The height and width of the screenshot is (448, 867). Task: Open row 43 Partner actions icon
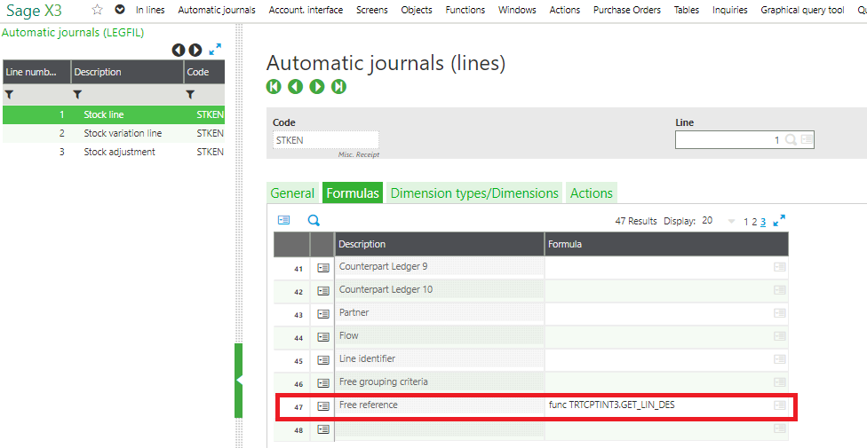point(323,314)
